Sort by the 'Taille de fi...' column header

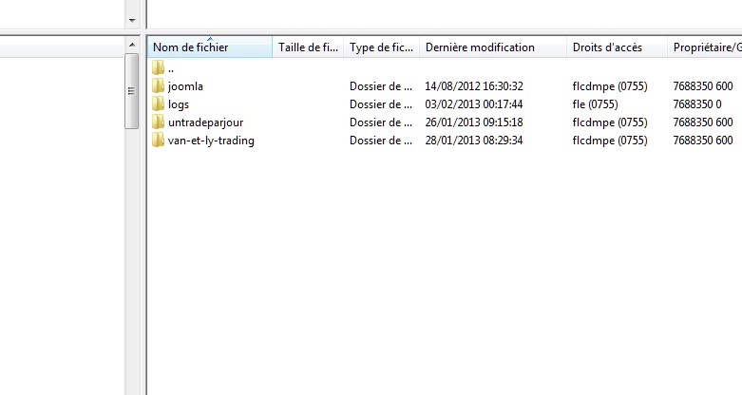point(308,47)
